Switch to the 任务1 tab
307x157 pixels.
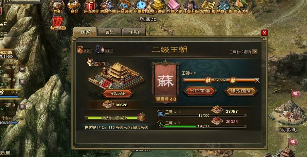pyautogui.click(x=134, y=32)
